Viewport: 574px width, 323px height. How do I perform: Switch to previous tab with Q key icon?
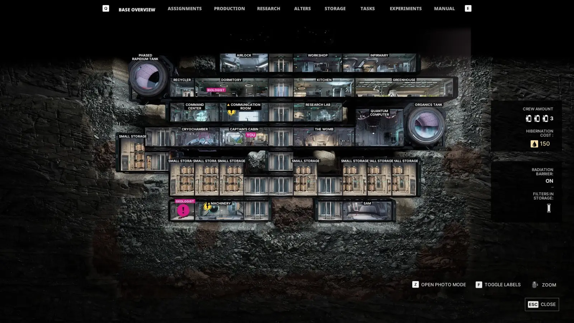coord(105,8)
